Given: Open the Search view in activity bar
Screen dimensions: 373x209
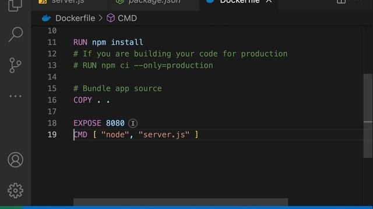Looking at the screenshot, I should [16, 34].
